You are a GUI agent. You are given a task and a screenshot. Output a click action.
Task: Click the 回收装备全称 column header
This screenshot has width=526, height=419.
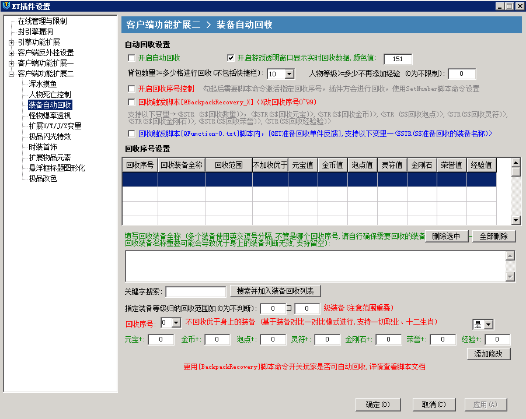tap(182, 165)
